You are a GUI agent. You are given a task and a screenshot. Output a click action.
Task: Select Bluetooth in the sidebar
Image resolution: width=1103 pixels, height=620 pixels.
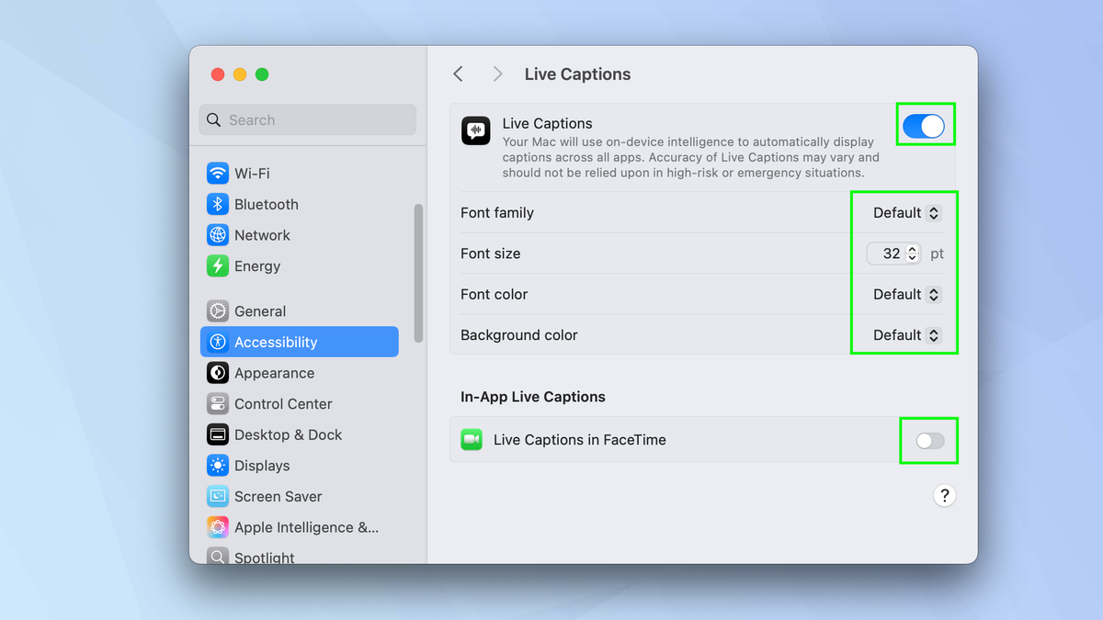coord(266,204)
